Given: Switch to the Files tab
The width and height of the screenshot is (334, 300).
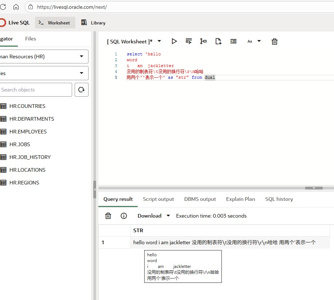Looking at the screenshot, I should [x=31, y=39].
